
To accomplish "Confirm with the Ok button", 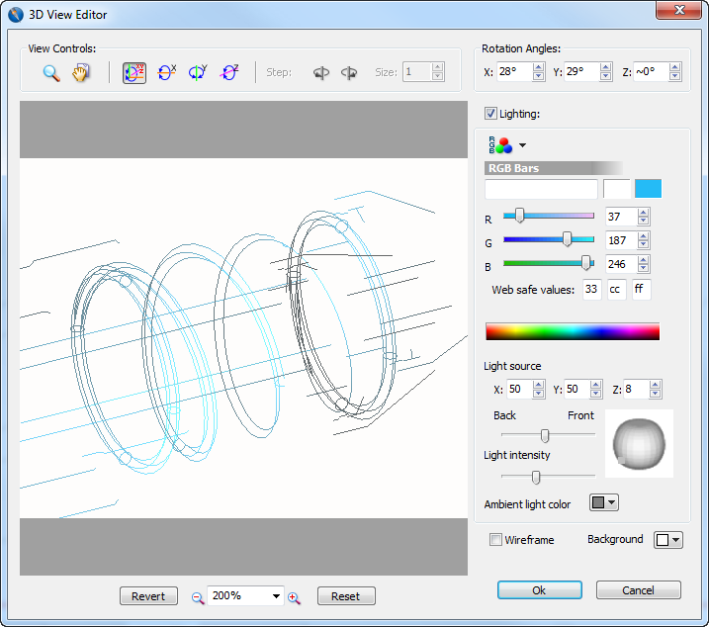I will [539, 590].
